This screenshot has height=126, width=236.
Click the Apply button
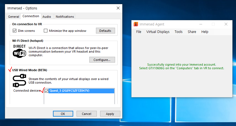coord(110,114)
